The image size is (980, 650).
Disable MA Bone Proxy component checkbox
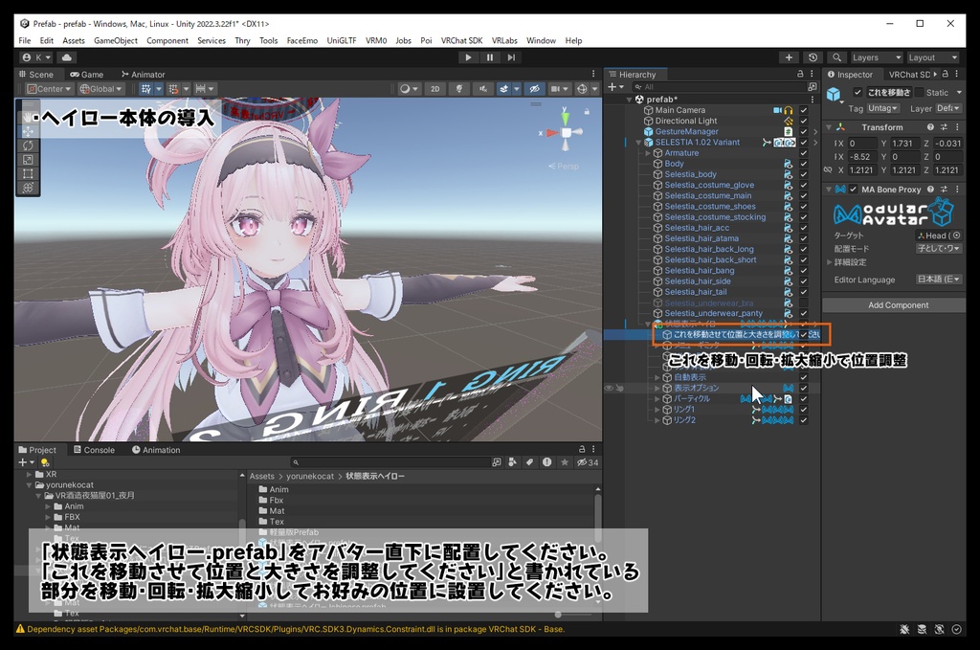coord(853,190)
